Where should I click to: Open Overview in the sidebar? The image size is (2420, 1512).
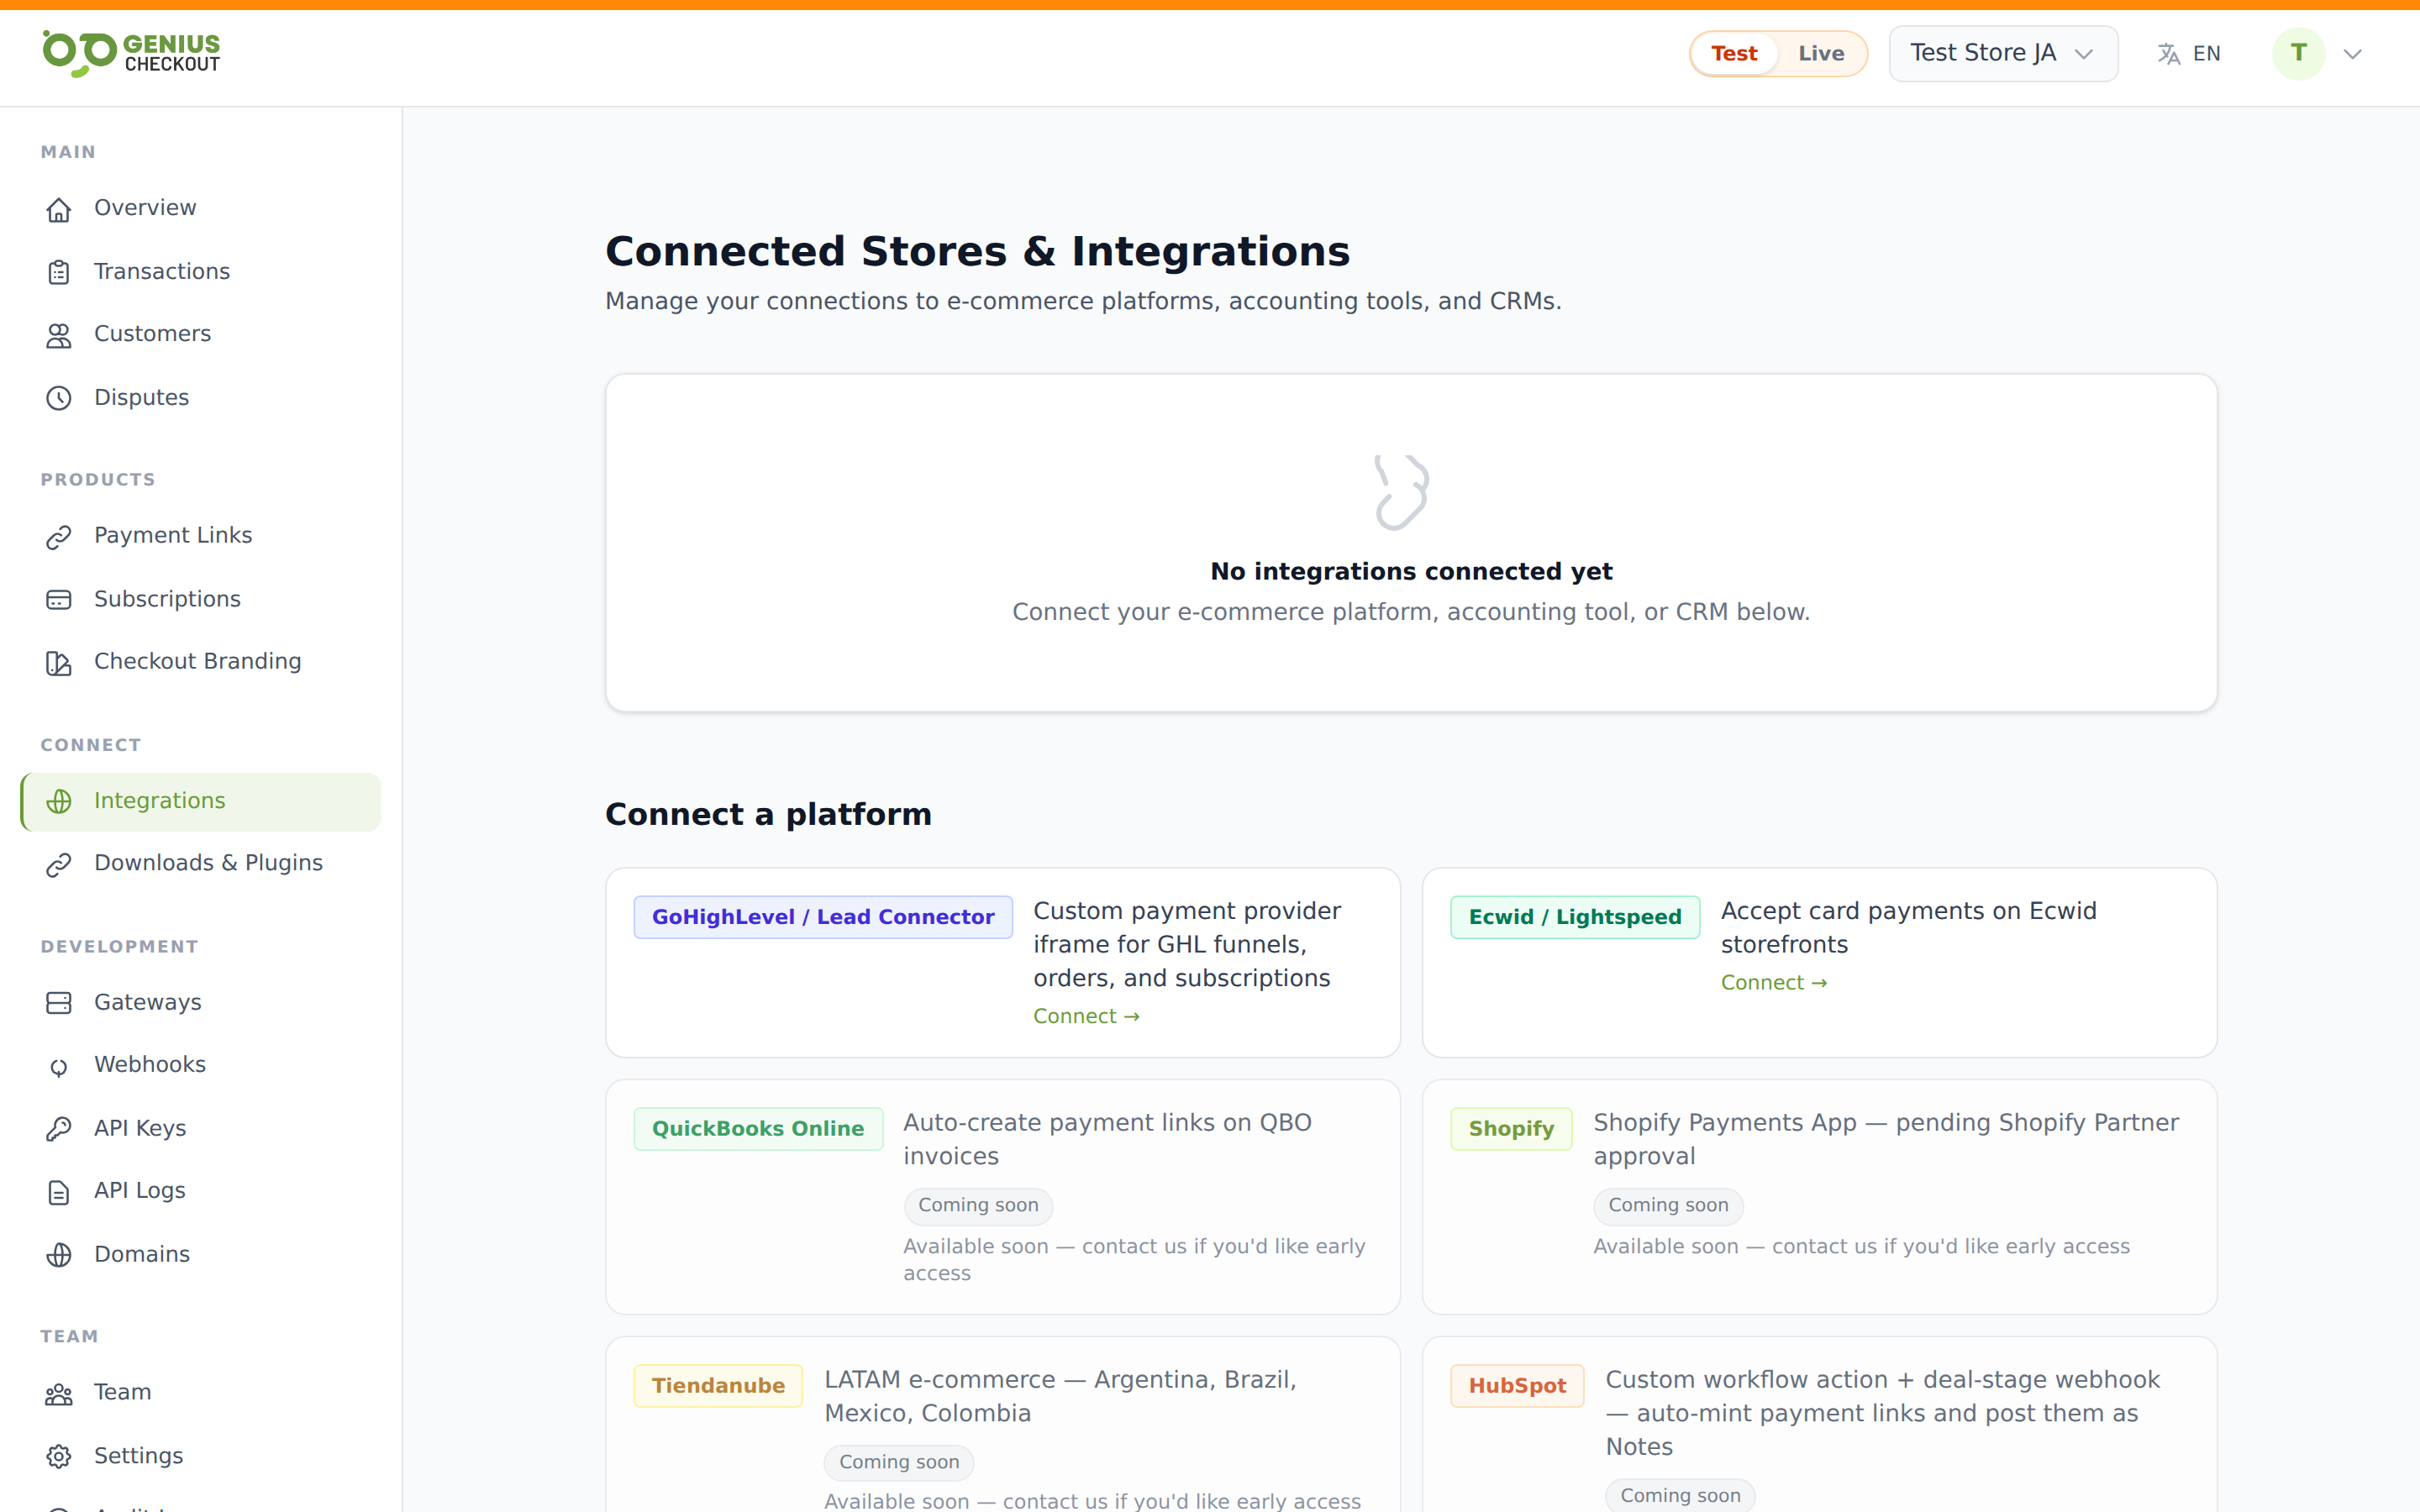(200, 208)
